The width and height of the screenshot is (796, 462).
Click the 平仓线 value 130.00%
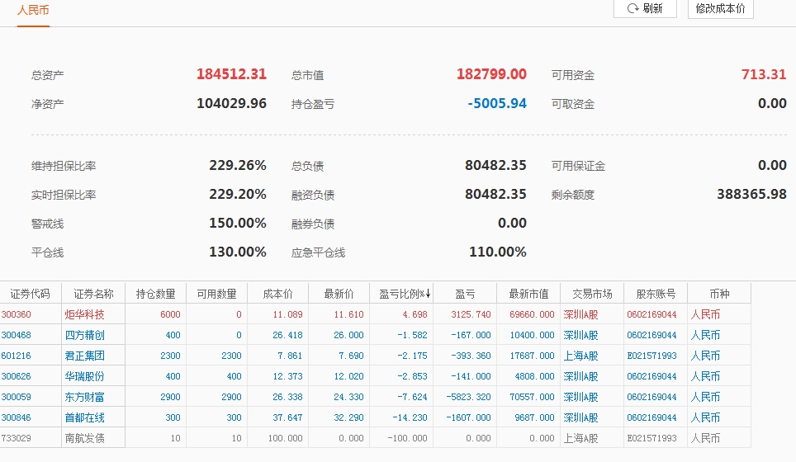pyautogui.click(x=238, y=252)
